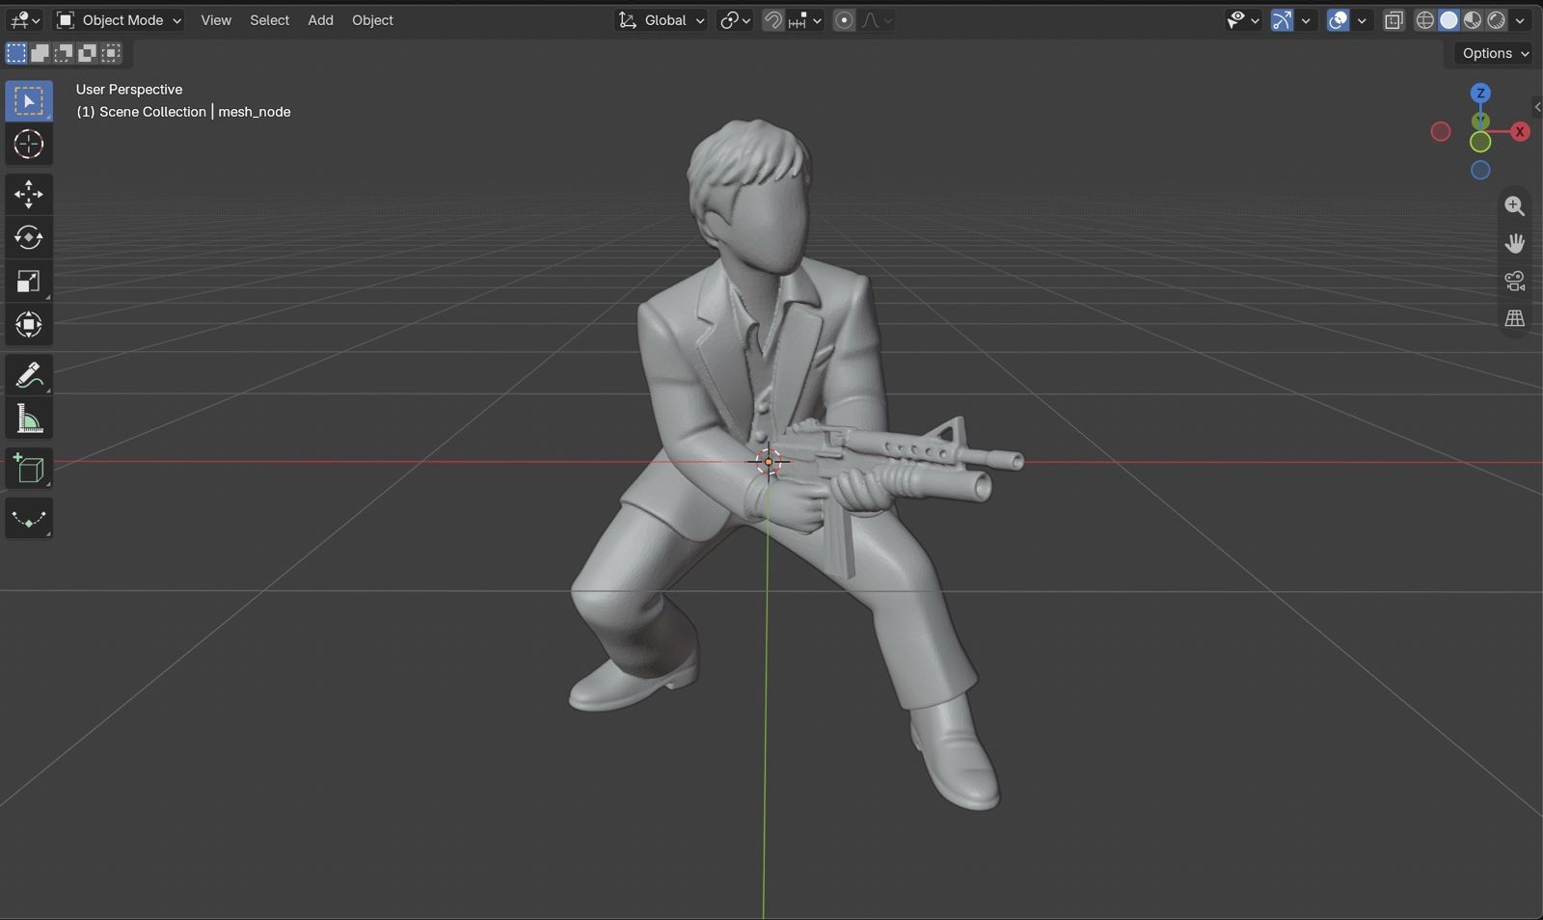Switch to wireframe viewport shading
1543x920 pixels.
coord(1425,20)
